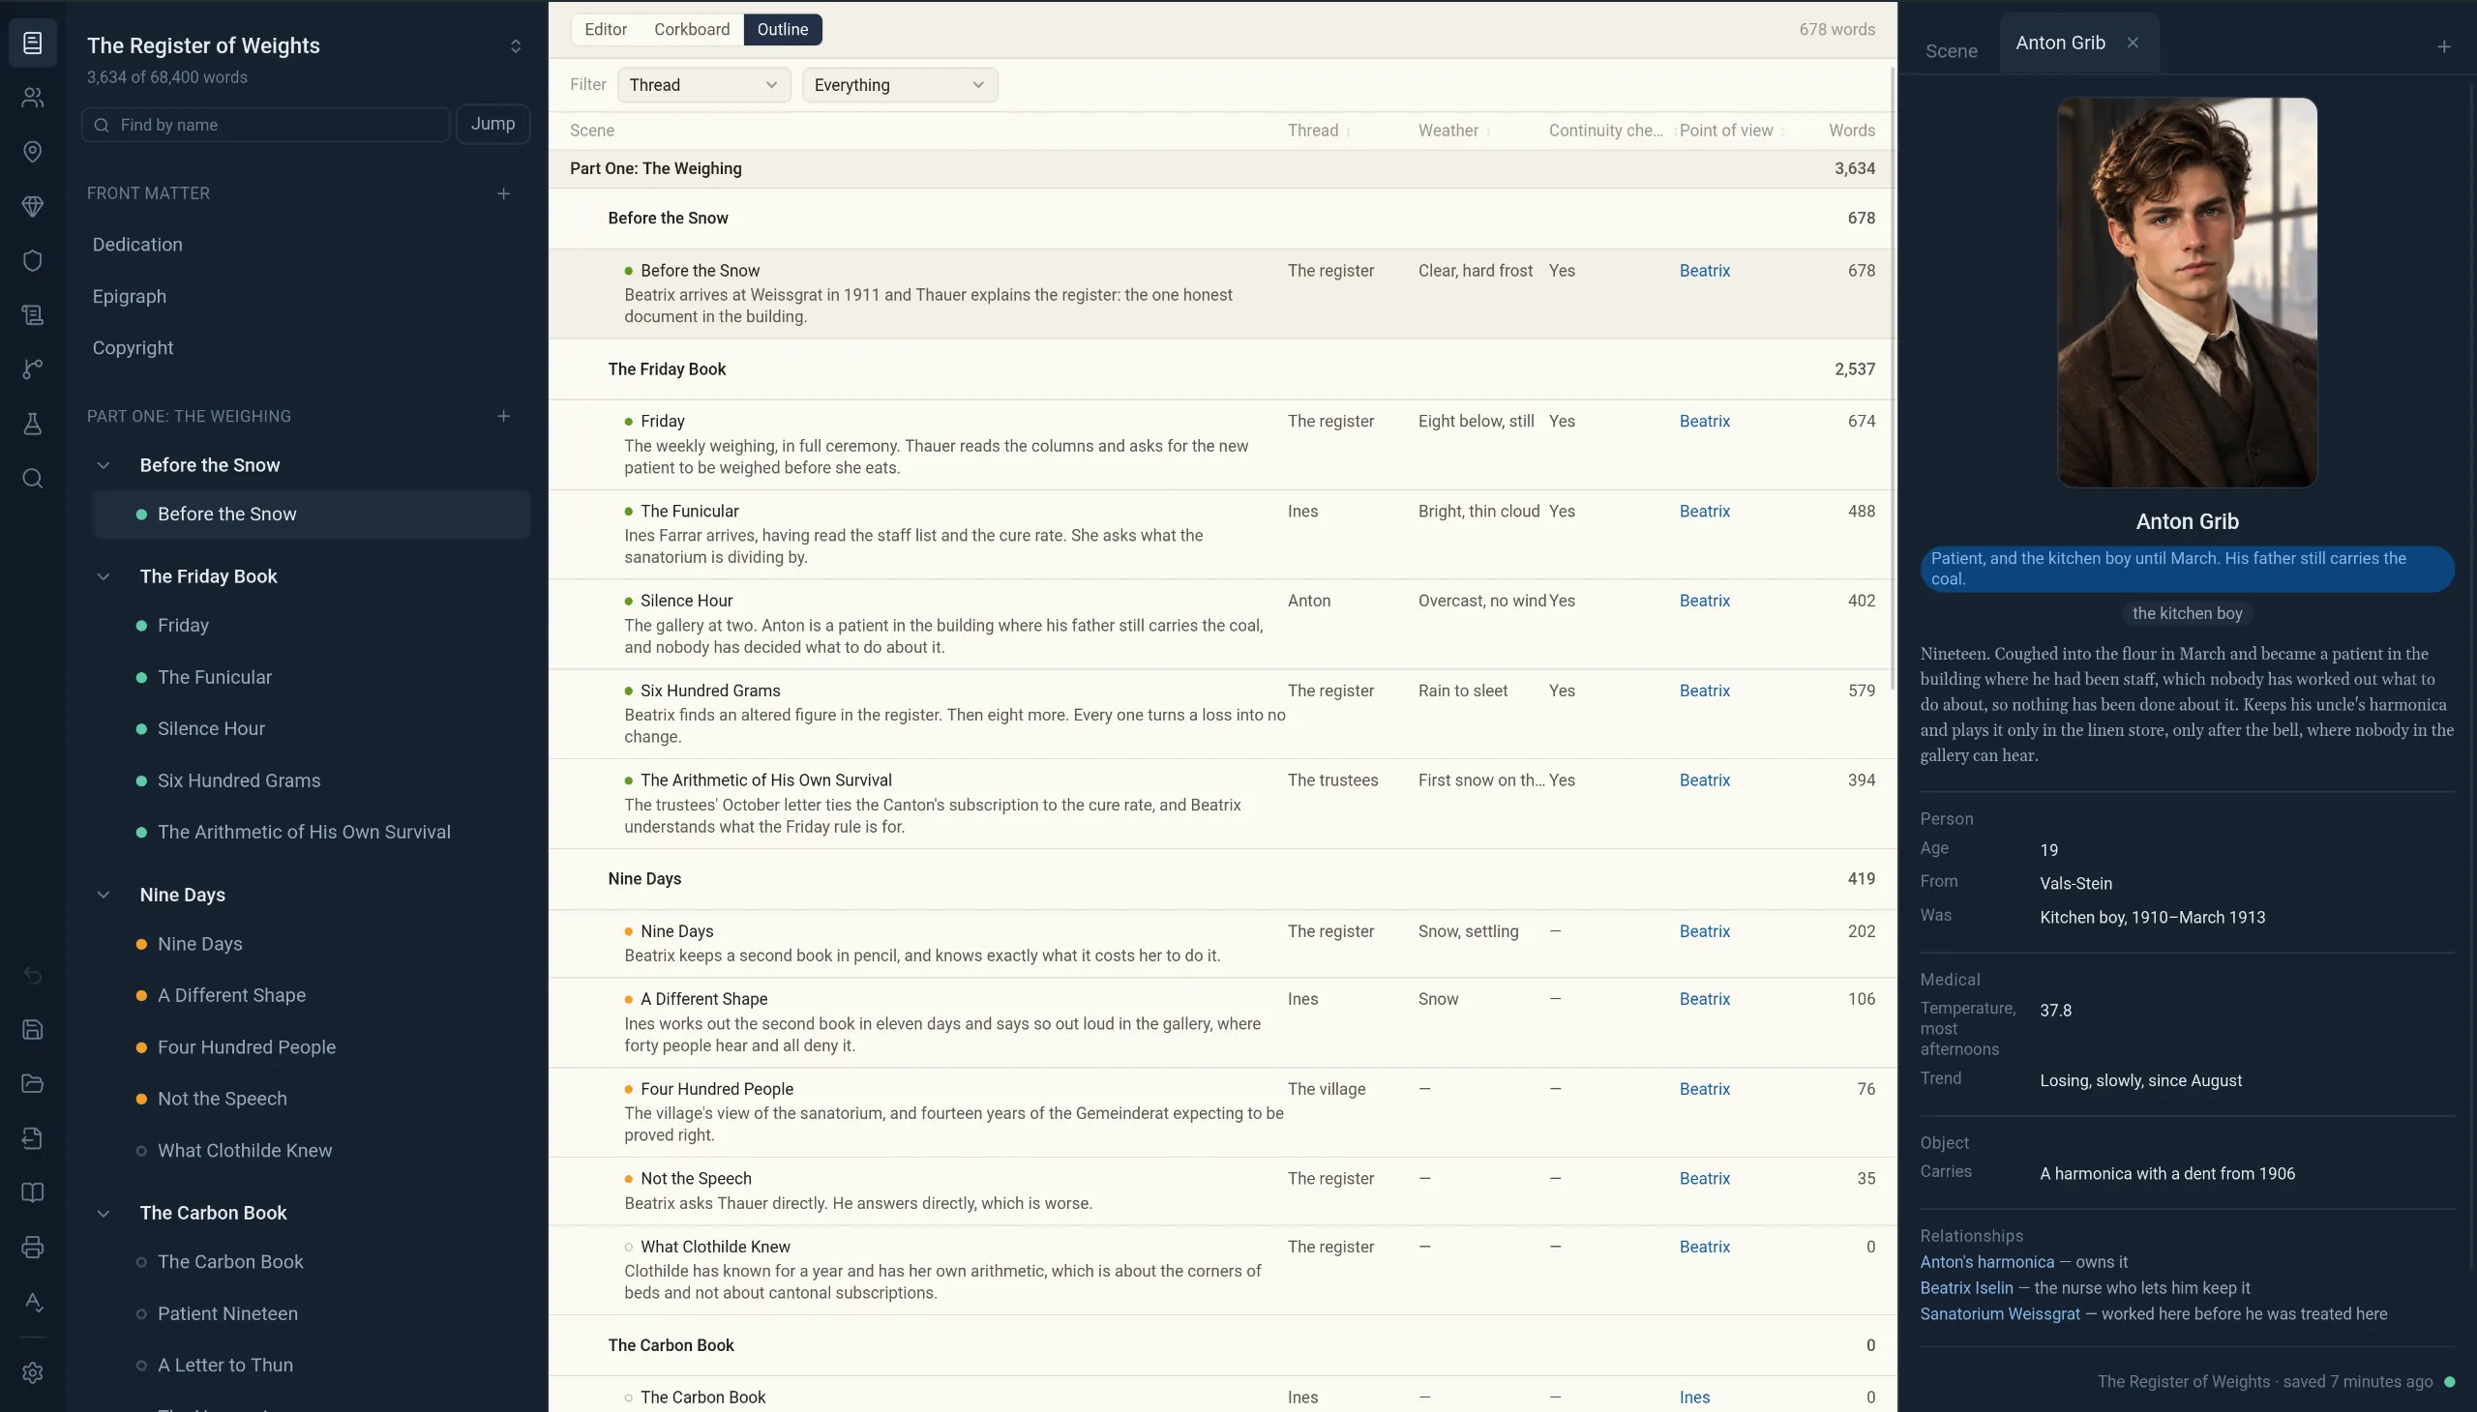The height and width of the screenshot is (1412, 2477).
Task: Collapse The Friday Book chapter
Action: [x=103, y=576]
